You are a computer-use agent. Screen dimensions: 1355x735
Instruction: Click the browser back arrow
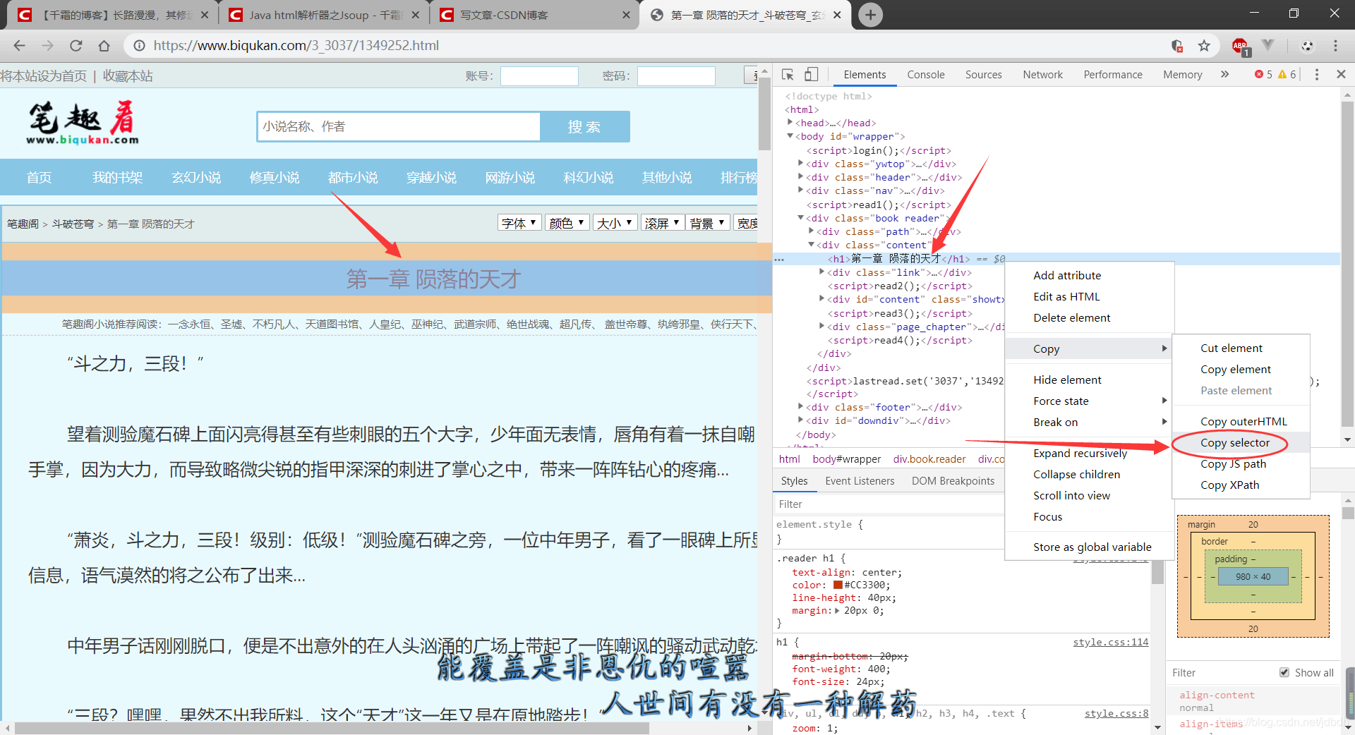pos(19,46)
